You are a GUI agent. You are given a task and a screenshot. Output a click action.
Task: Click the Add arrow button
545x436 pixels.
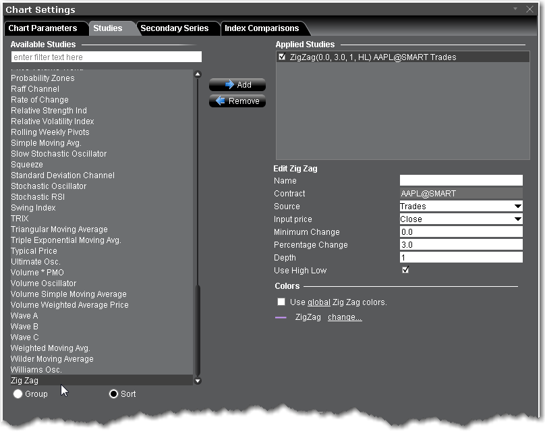pyautogui.click(x=237, y=85)
